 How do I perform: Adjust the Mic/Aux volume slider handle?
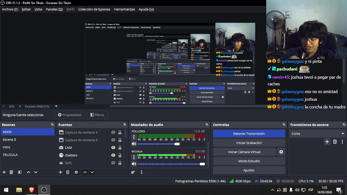[202, 164]
